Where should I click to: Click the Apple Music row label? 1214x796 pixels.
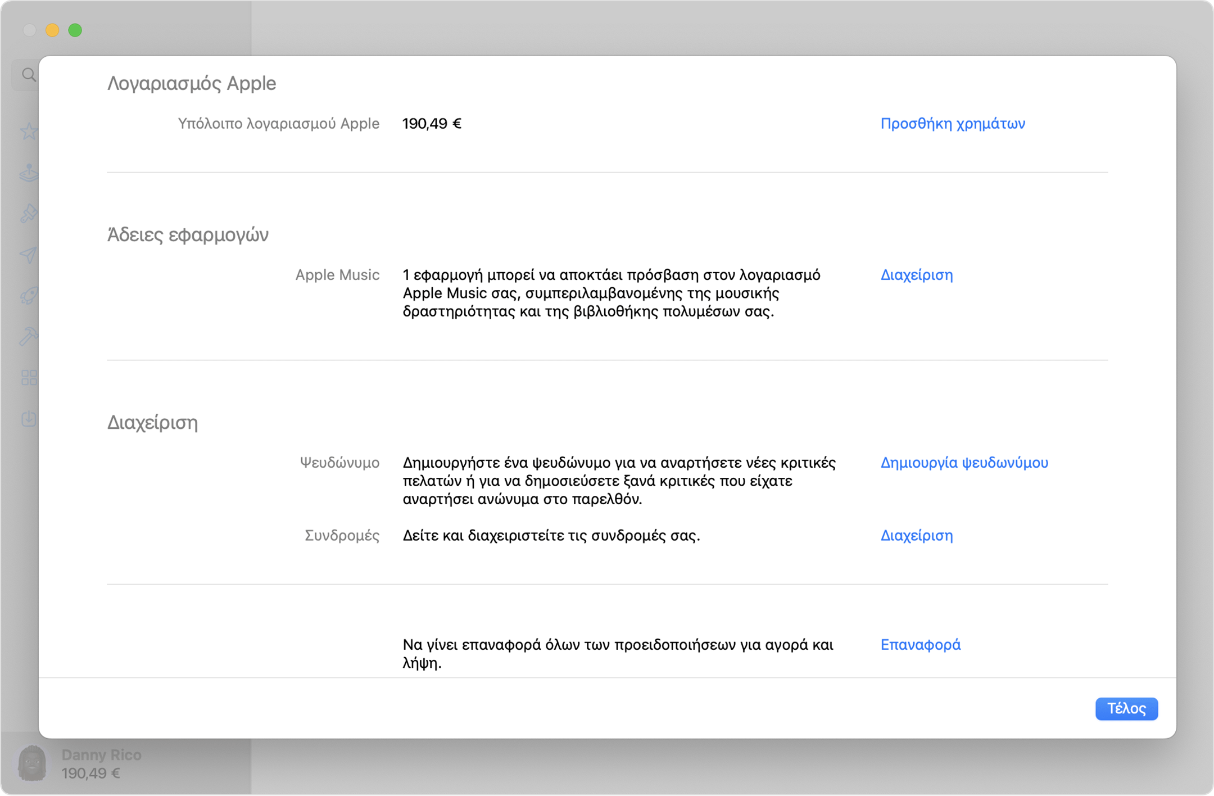click(337, 275)
